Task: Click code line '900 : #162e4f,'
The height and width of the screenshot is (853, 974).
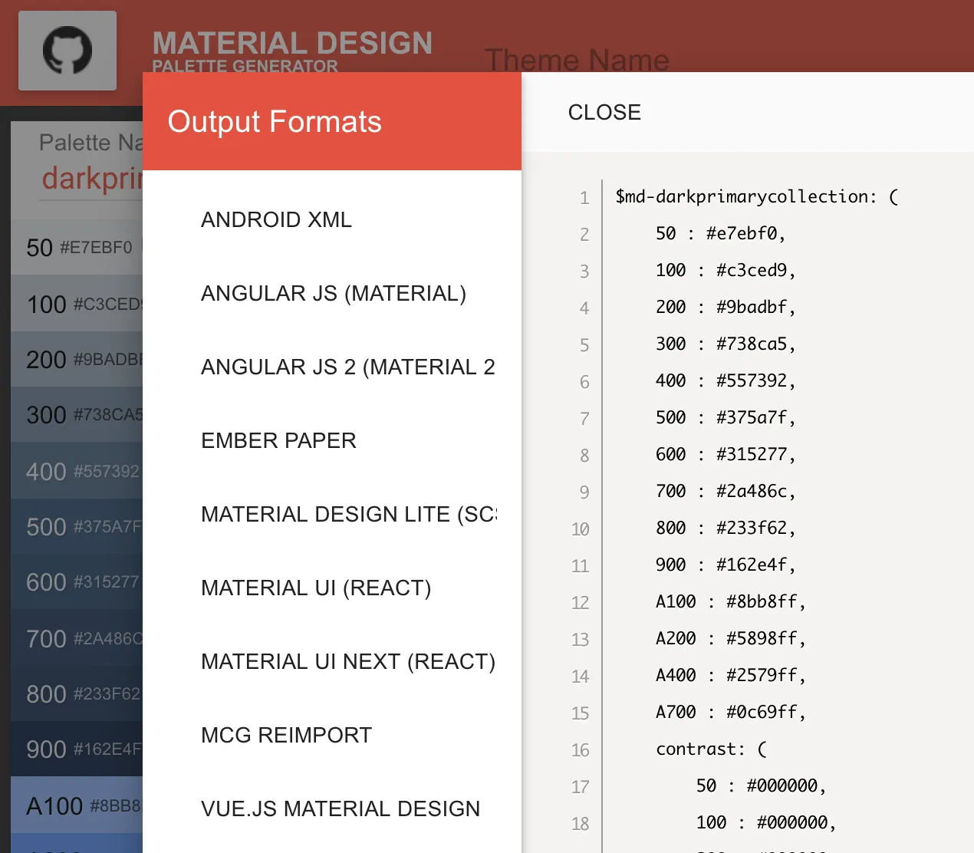Action: [x=726, y=565]
